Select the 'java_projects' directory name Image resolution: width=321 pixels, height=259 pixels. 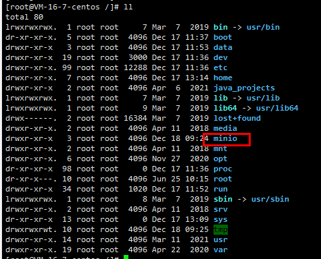pos(244,88)
